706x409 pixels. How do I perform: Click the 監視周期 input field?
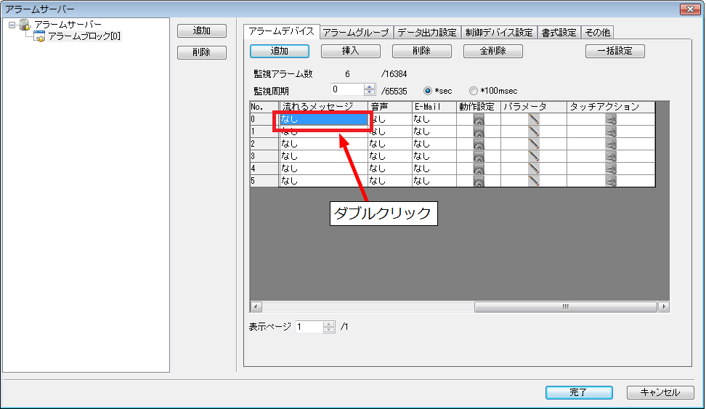(x=346, y=90)
